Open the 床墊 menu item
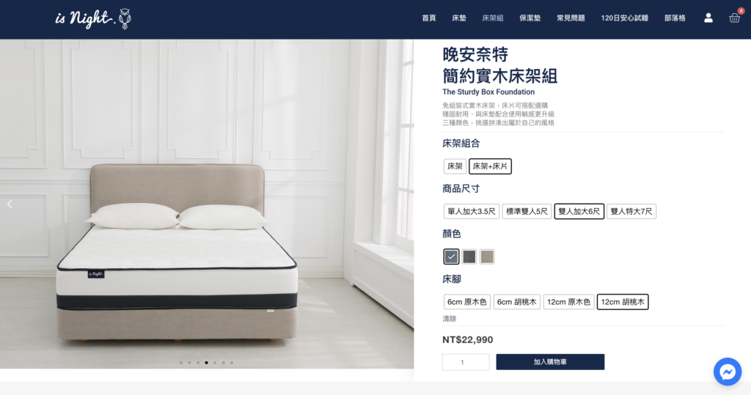Viewport: 751px width, 395px height. pyautogui.click(x=459, y=18)
